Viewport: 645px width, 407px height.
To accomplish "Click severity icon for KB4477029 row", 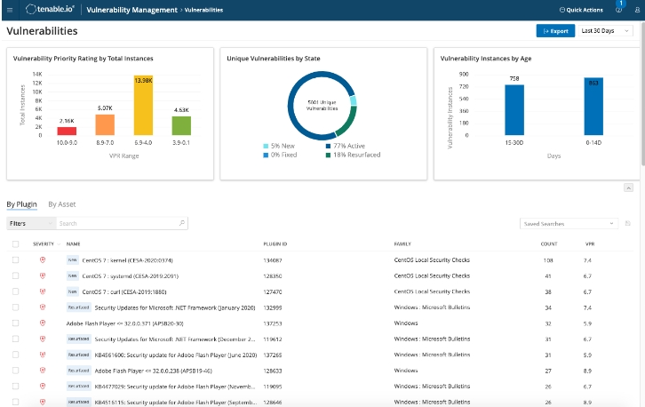I will tap(43, 386).
